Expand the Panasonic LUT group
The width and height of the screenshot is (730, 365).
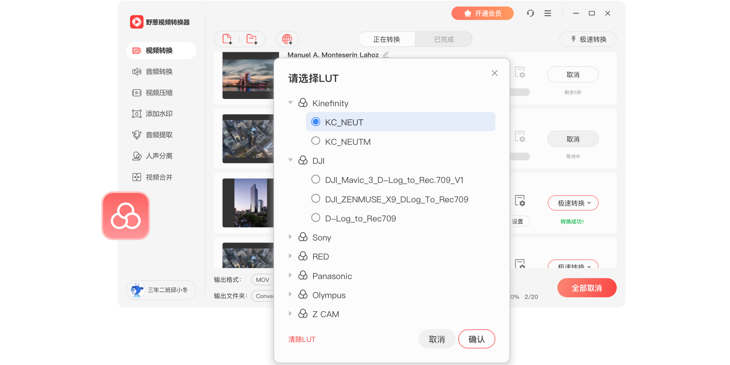click(x=290, y=276)
